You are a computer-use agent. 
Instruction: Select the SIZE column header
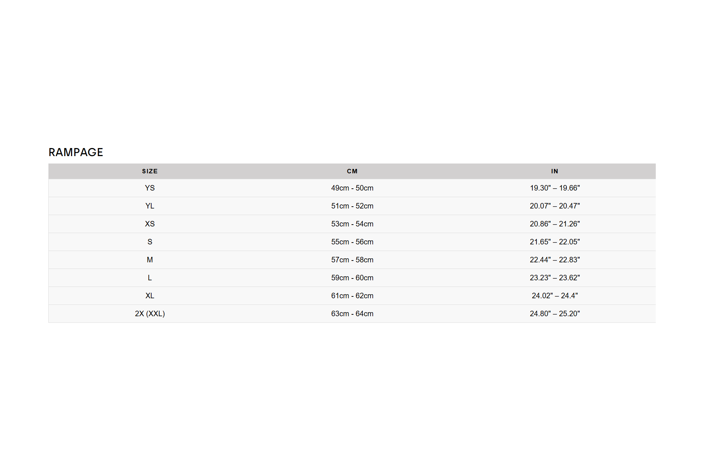[150, 171]
